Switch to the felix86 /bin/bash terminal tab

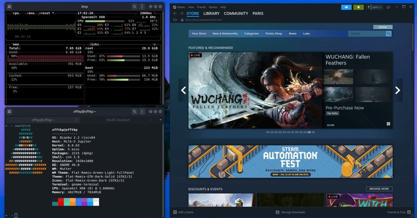[118, 120]
